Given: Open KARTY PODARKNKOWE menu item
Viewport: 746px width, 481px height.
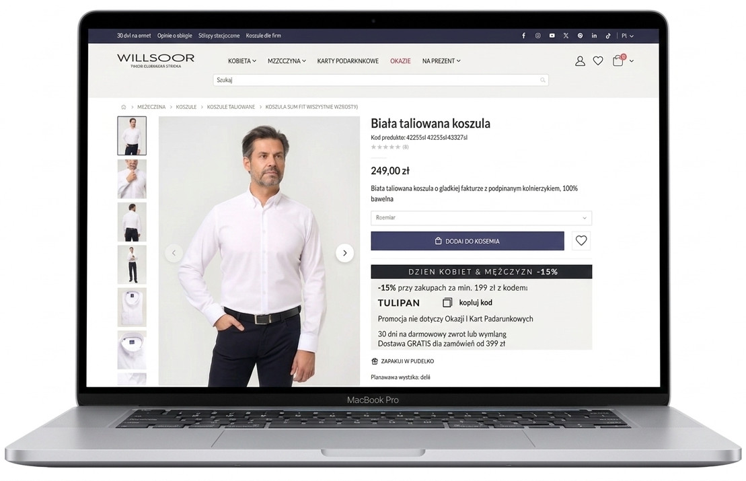Looking at the screenshot, I should pyautogui.click(x=348, y=61).
